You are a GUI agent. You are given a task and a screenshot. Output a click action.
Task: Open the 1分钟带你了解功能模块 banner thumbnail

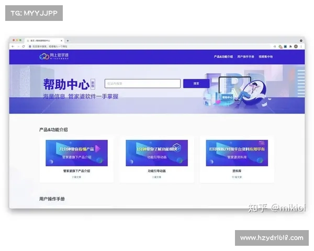[157, 153]
